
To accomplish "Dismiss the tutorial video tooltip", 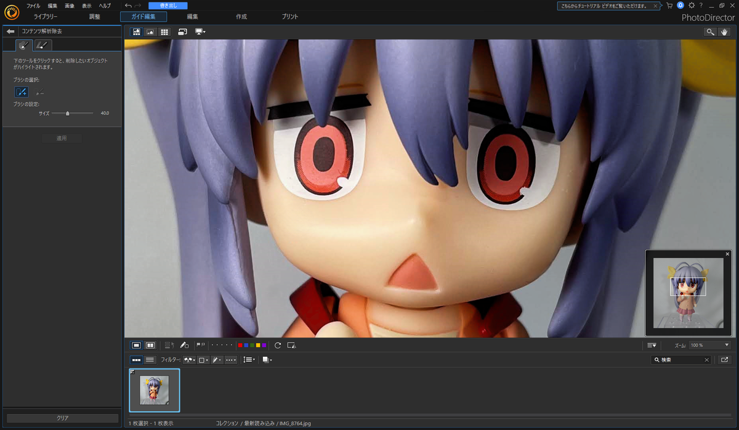I will point(655,6).
